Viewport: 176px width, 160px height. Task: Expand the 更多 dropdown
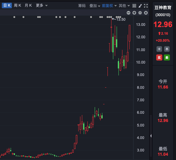coord(42,5)
